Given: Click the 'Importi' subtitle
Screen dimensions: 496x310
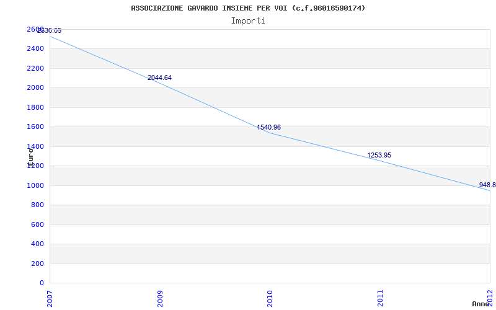Looking at the screenshot, I should pyautogui.click(x=248, y=21).
